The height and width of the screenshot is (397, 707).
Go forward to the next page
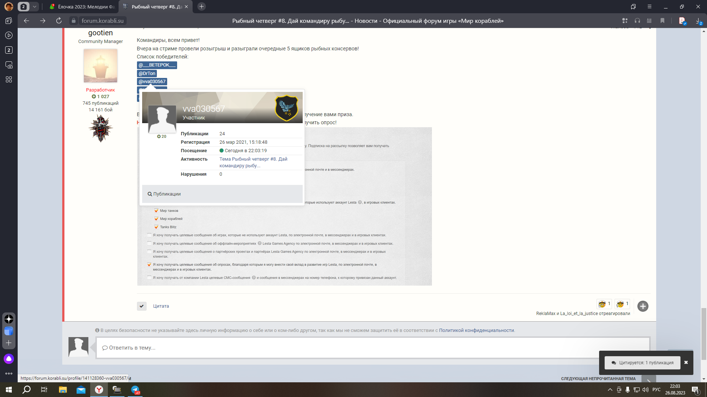(x=43, y=21)
